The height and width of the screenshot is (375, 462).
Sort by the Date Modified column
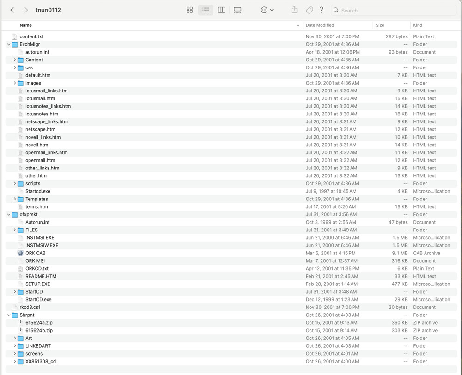click(320, 25)
